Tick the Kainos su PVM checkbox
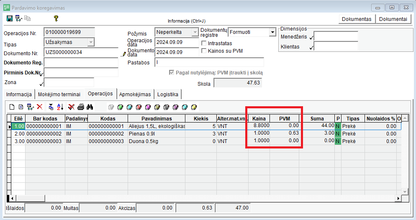The image size is (416, 220). (x=204, y=51)
